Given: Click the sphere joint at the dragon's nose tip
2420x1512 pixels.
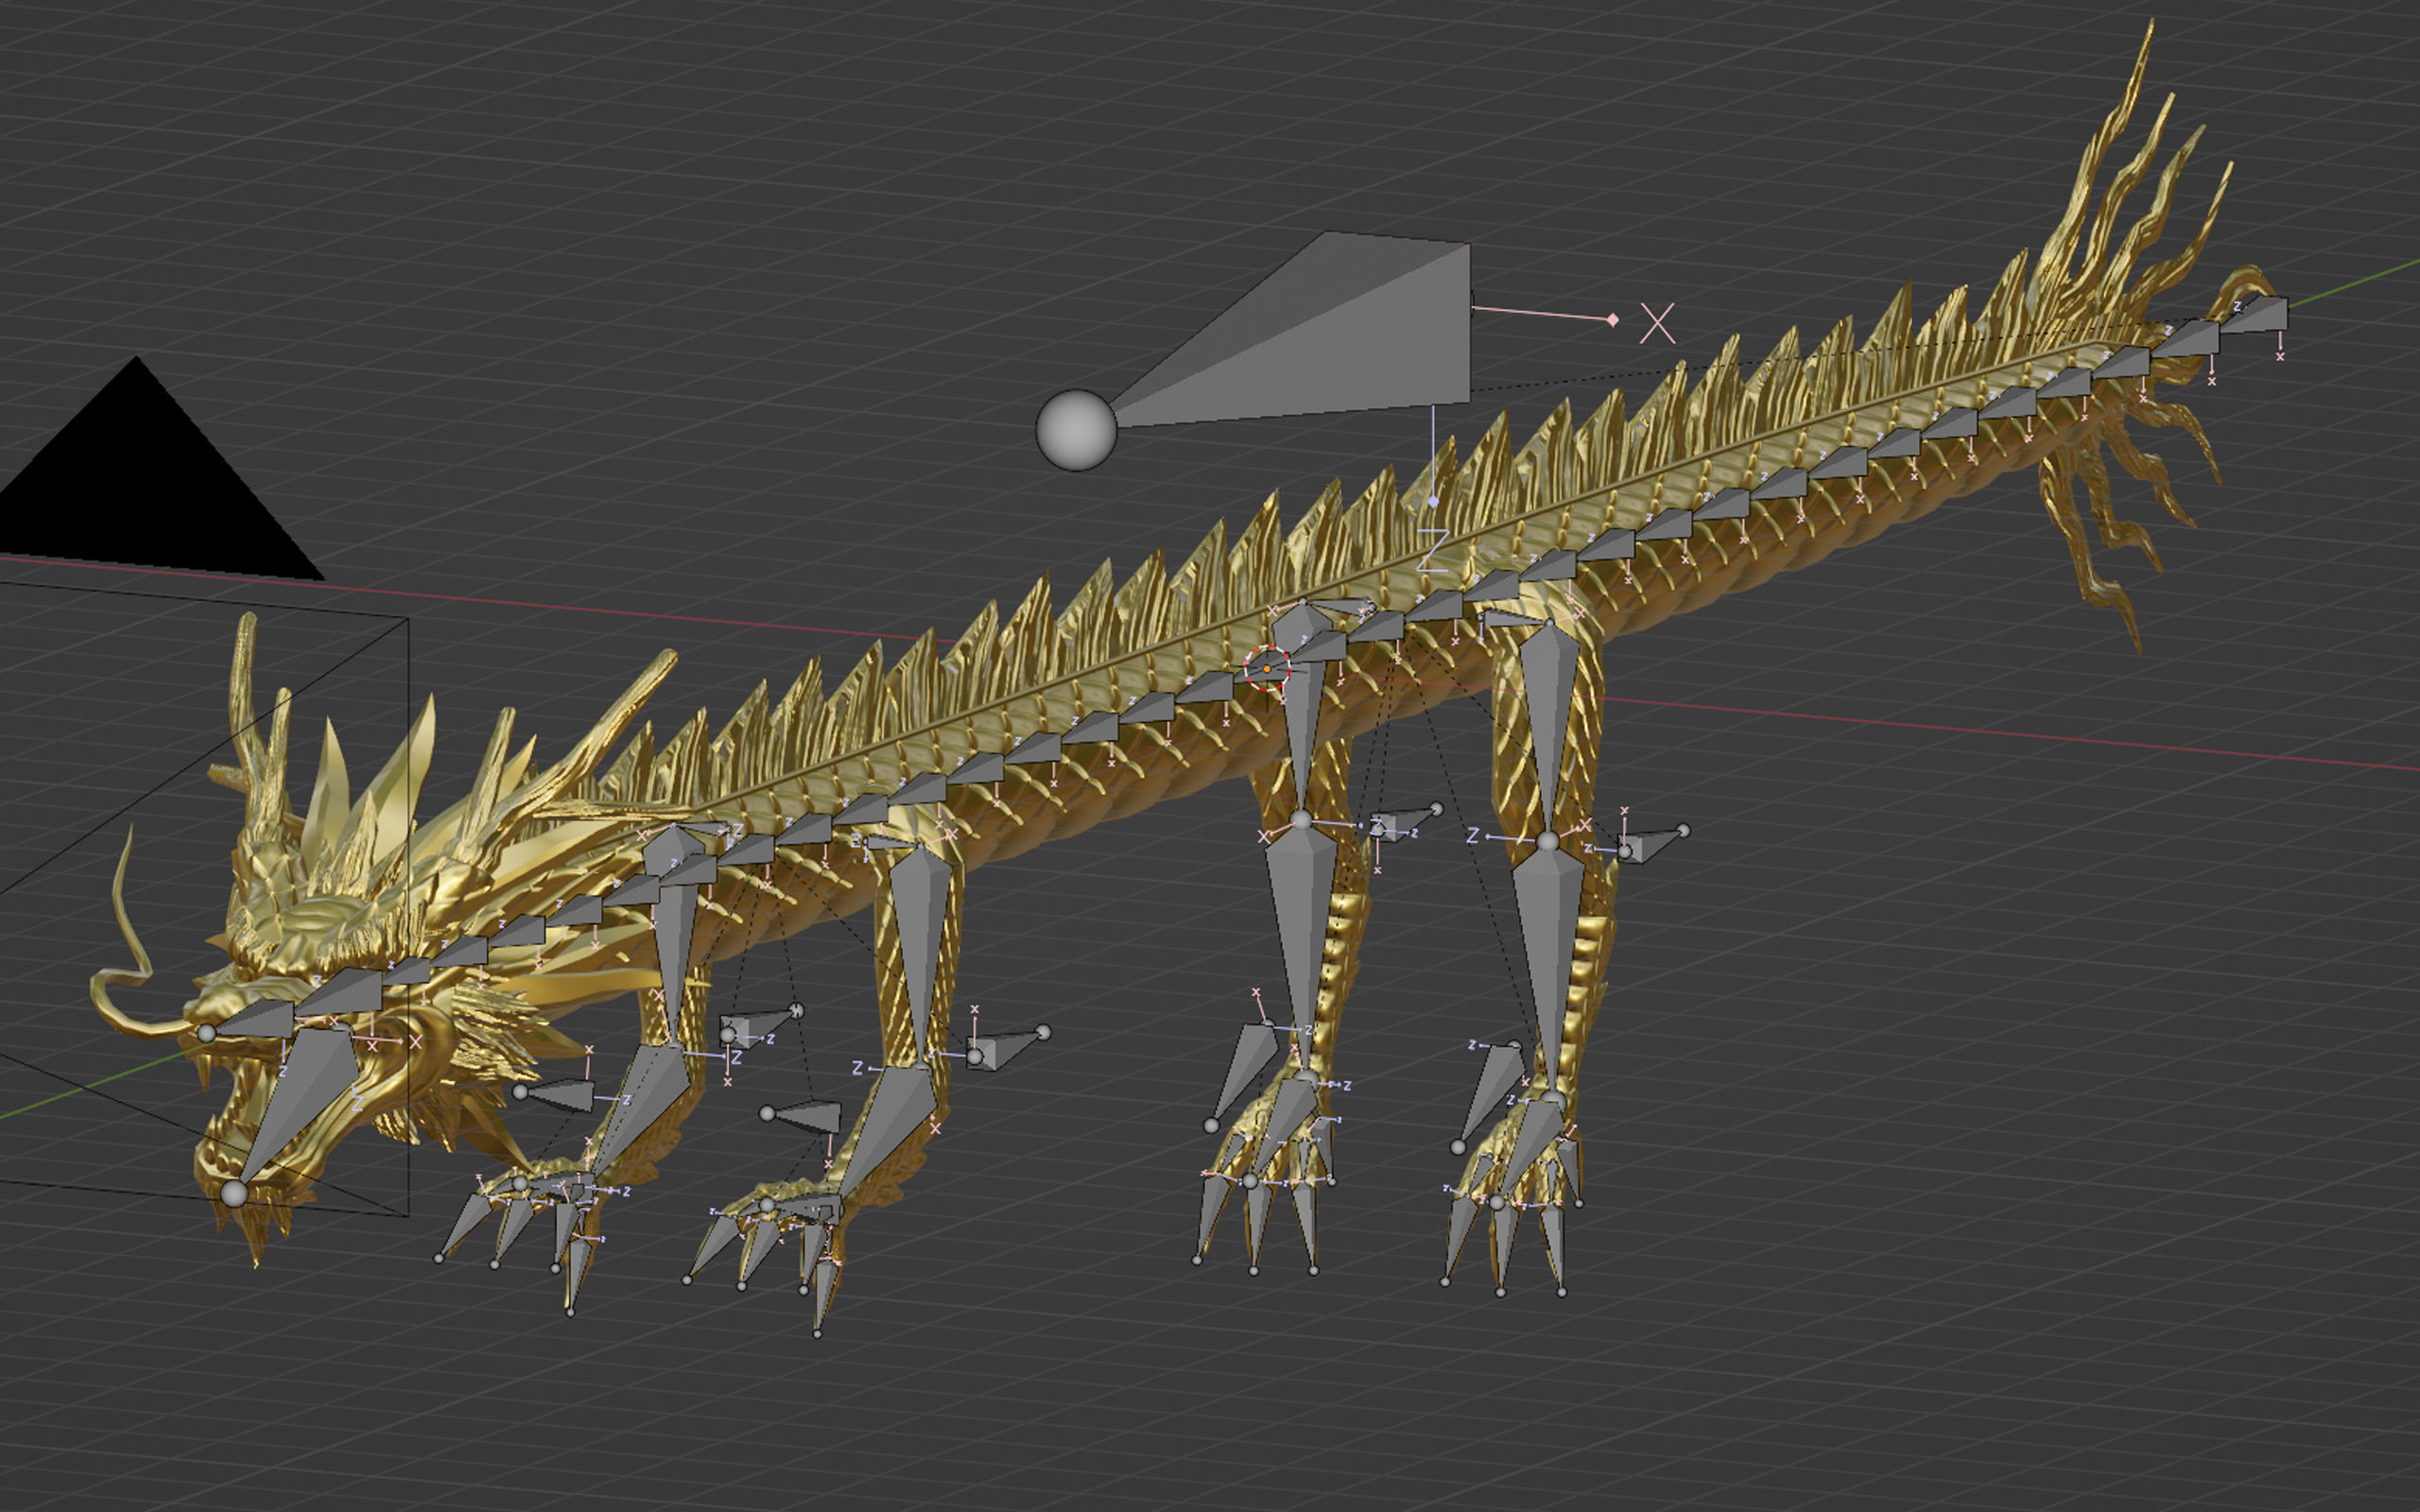Looking at the screenshot, I should point(206,1033).
